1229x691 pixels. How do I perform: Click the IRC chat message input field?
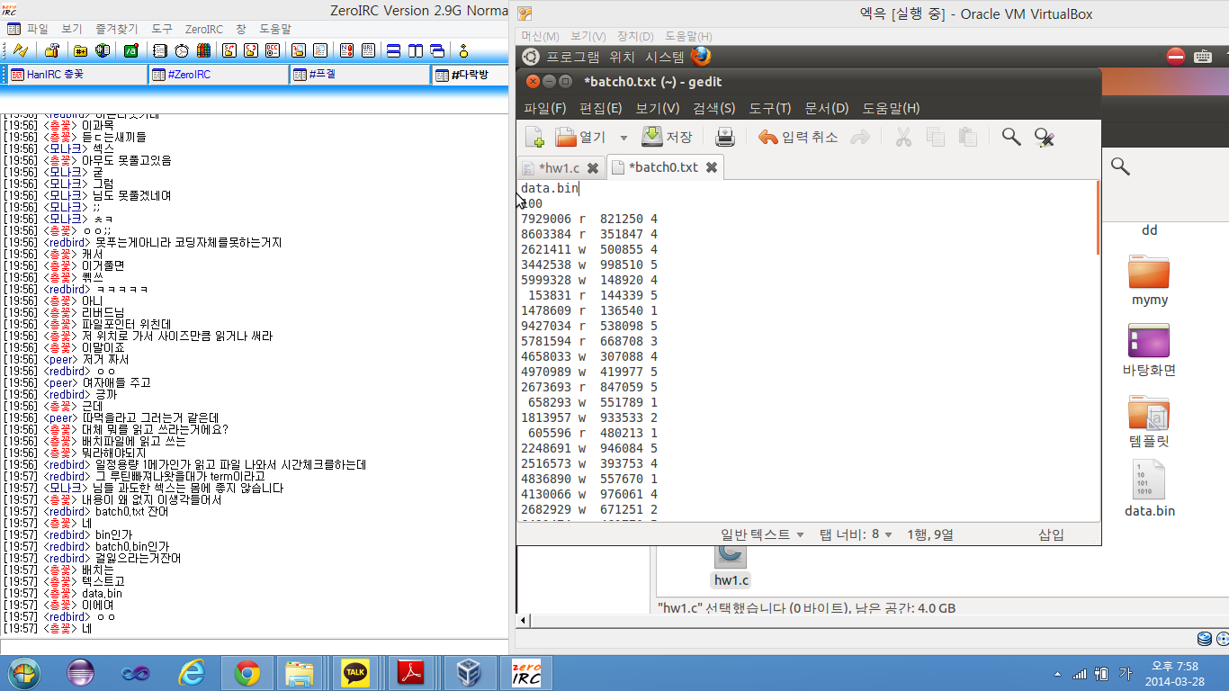pos(254,646)
